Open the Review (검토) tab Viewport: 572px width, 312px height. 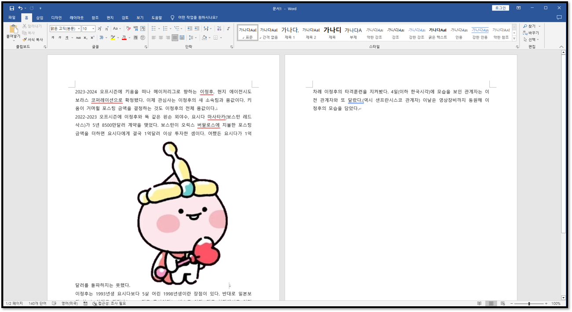coord(125,18)
